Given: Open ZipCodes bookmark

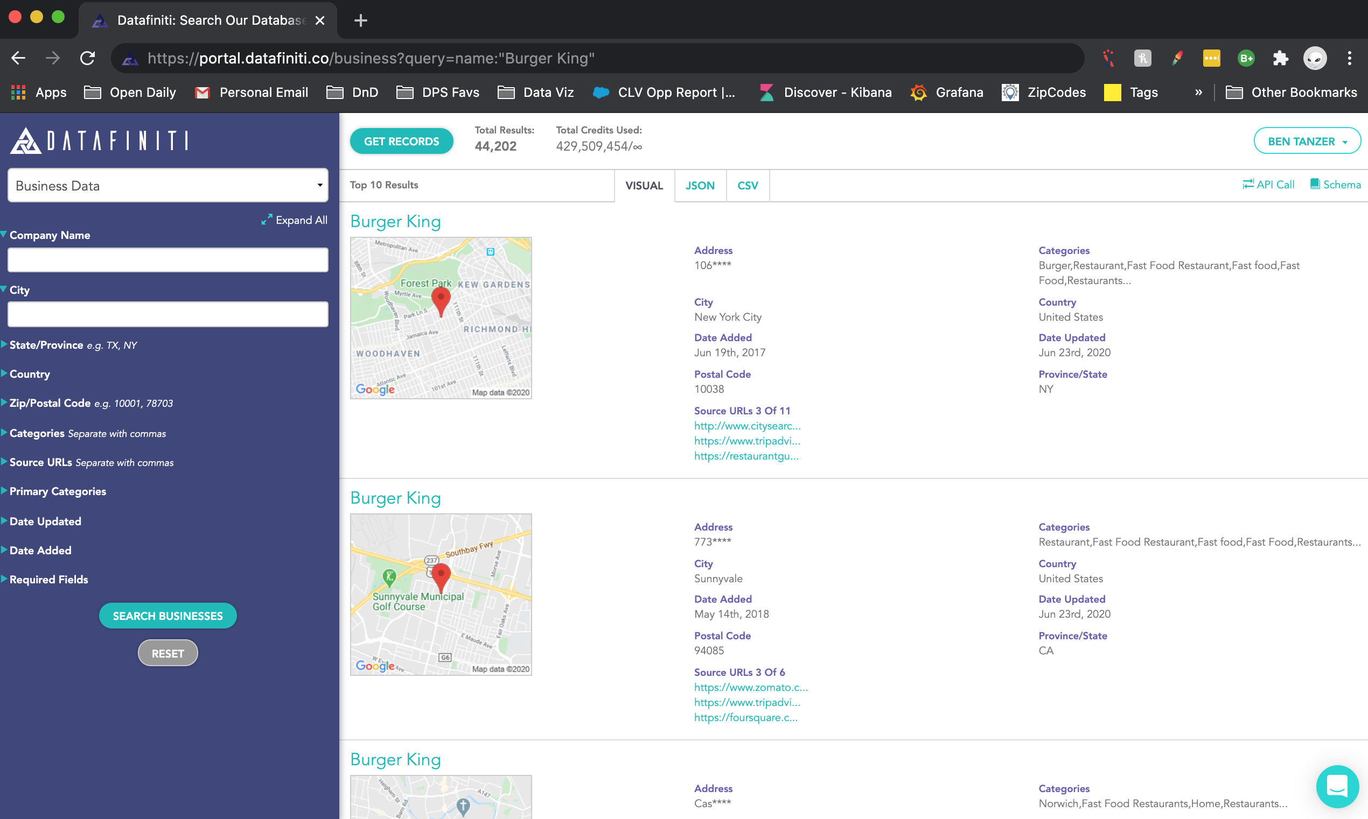Looking at the screenshot, I should pos(1044,92).
